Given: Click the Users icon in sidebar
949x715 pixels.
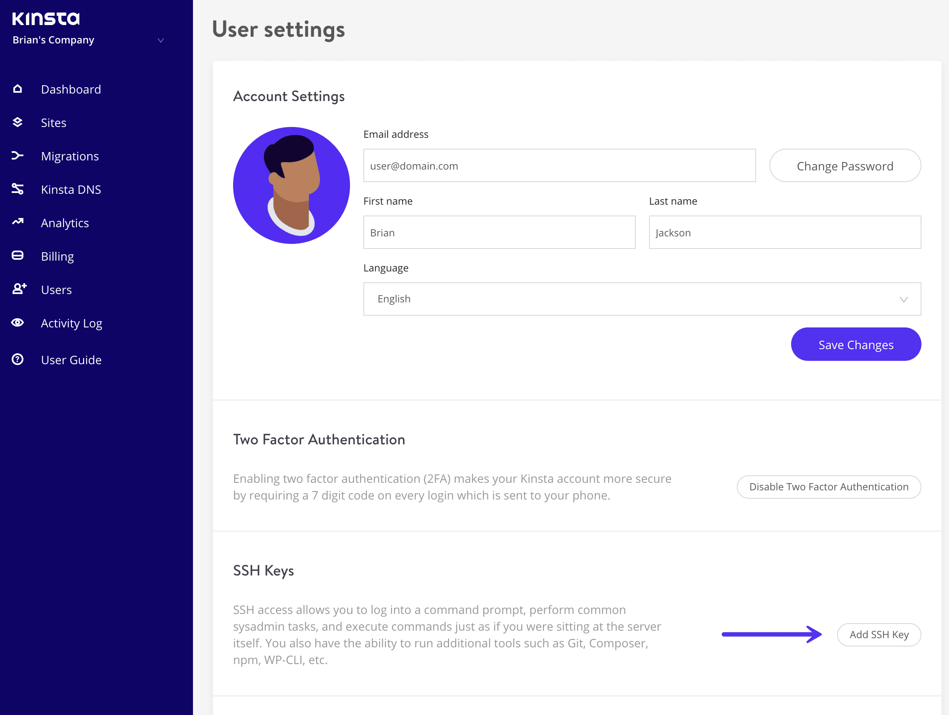Looking at the screenshot, I should pos(19,289).
